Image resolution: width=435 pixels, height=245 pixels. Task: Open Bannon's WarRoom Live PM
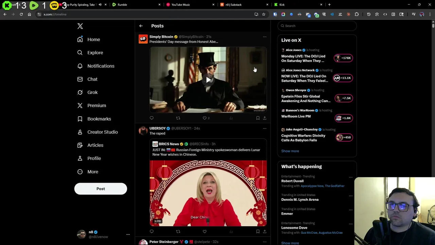[296, 116]
